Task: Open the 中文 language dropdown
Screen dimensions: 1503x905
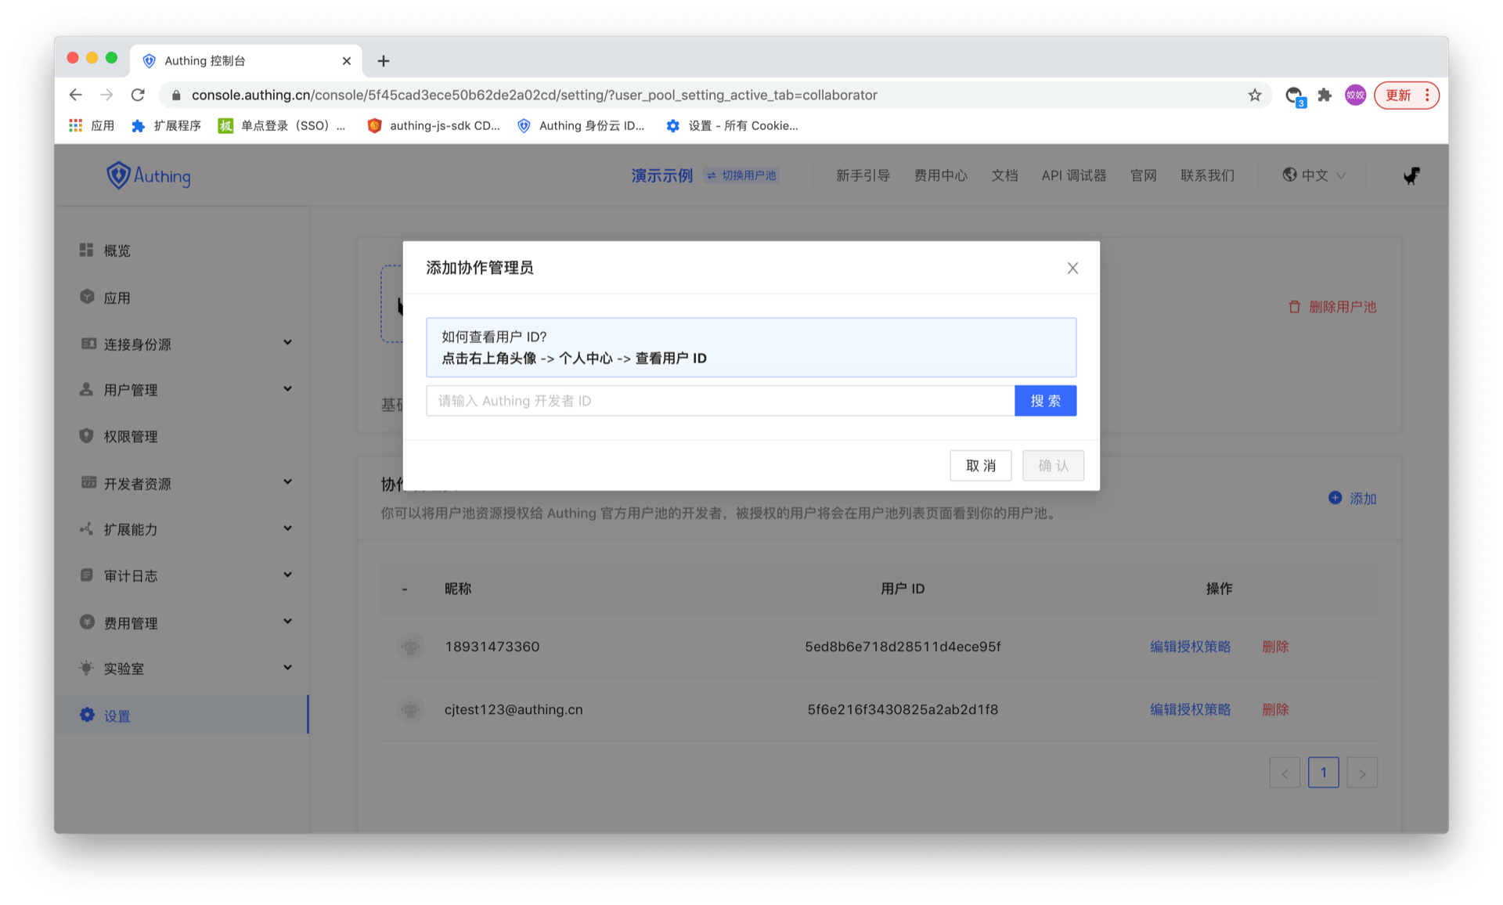Action: tap(1314, 175)
